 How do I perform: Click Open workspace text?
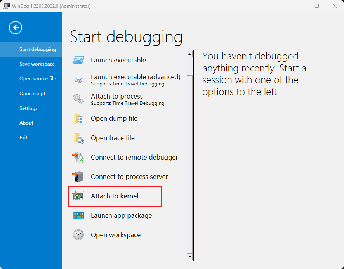pos(116,235)
